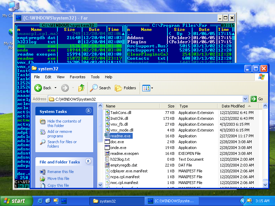The image size is (275, 206).
Task: Switch to Far window taskbar button
Action: [172, 201]
